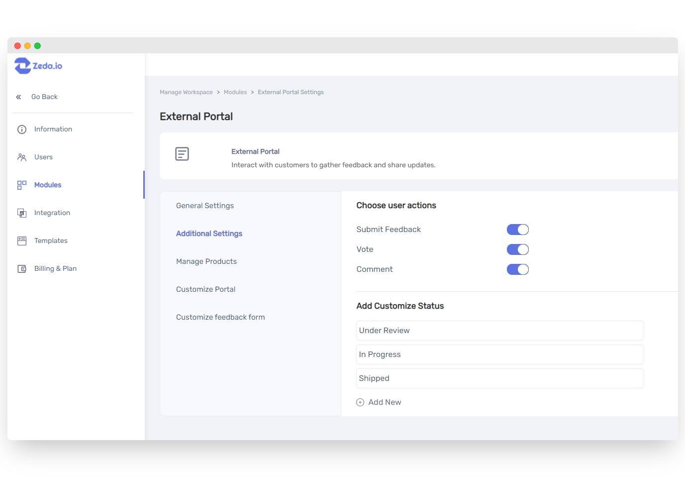Click the sidebar collapse double-chevron icon
The height and width of the screenshot is (477, 685).
click(18, 97)
